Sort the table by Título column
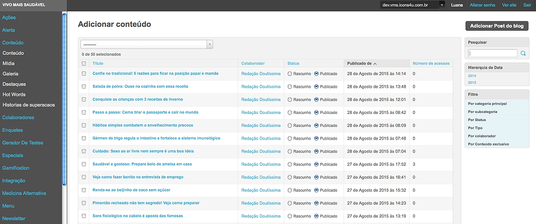The height and width of the screenshot is (224, 536). click(x=98, y=63)
